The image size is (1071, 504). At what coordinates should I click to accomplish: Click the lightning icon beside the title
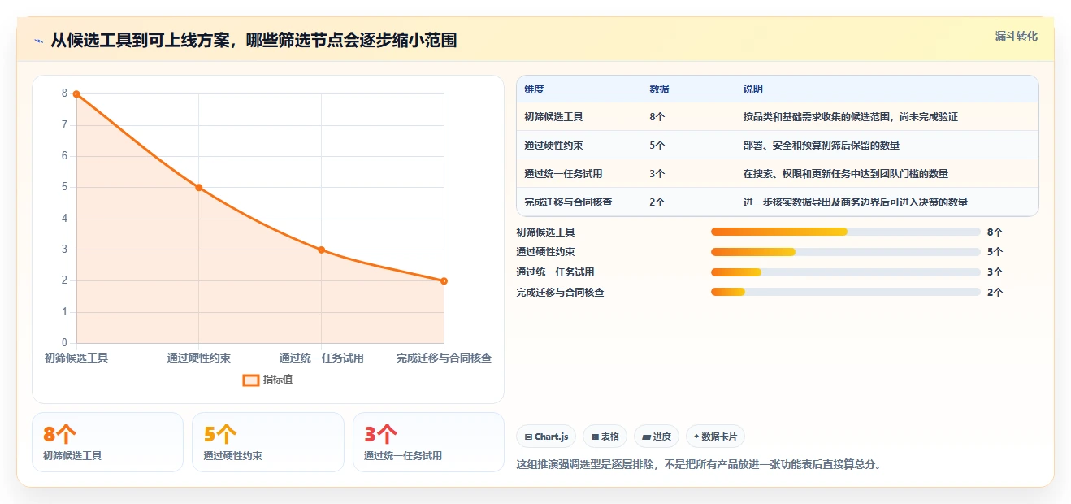[x=38, y=41]
